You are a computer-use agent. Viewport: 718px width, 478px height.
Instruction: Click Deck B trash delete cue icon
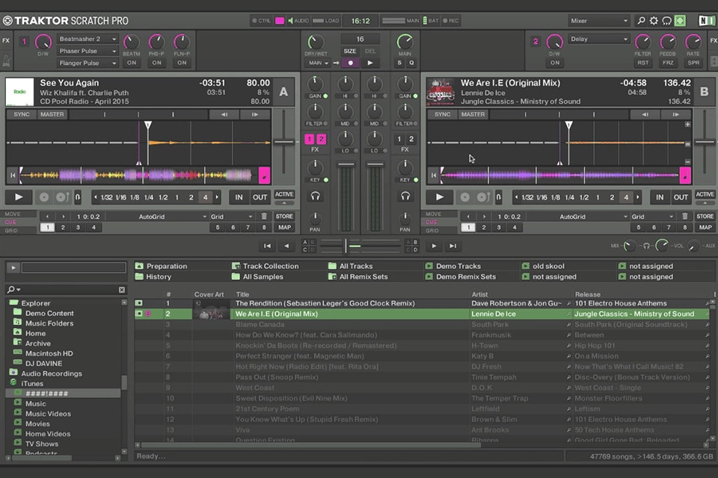point(684,217)
